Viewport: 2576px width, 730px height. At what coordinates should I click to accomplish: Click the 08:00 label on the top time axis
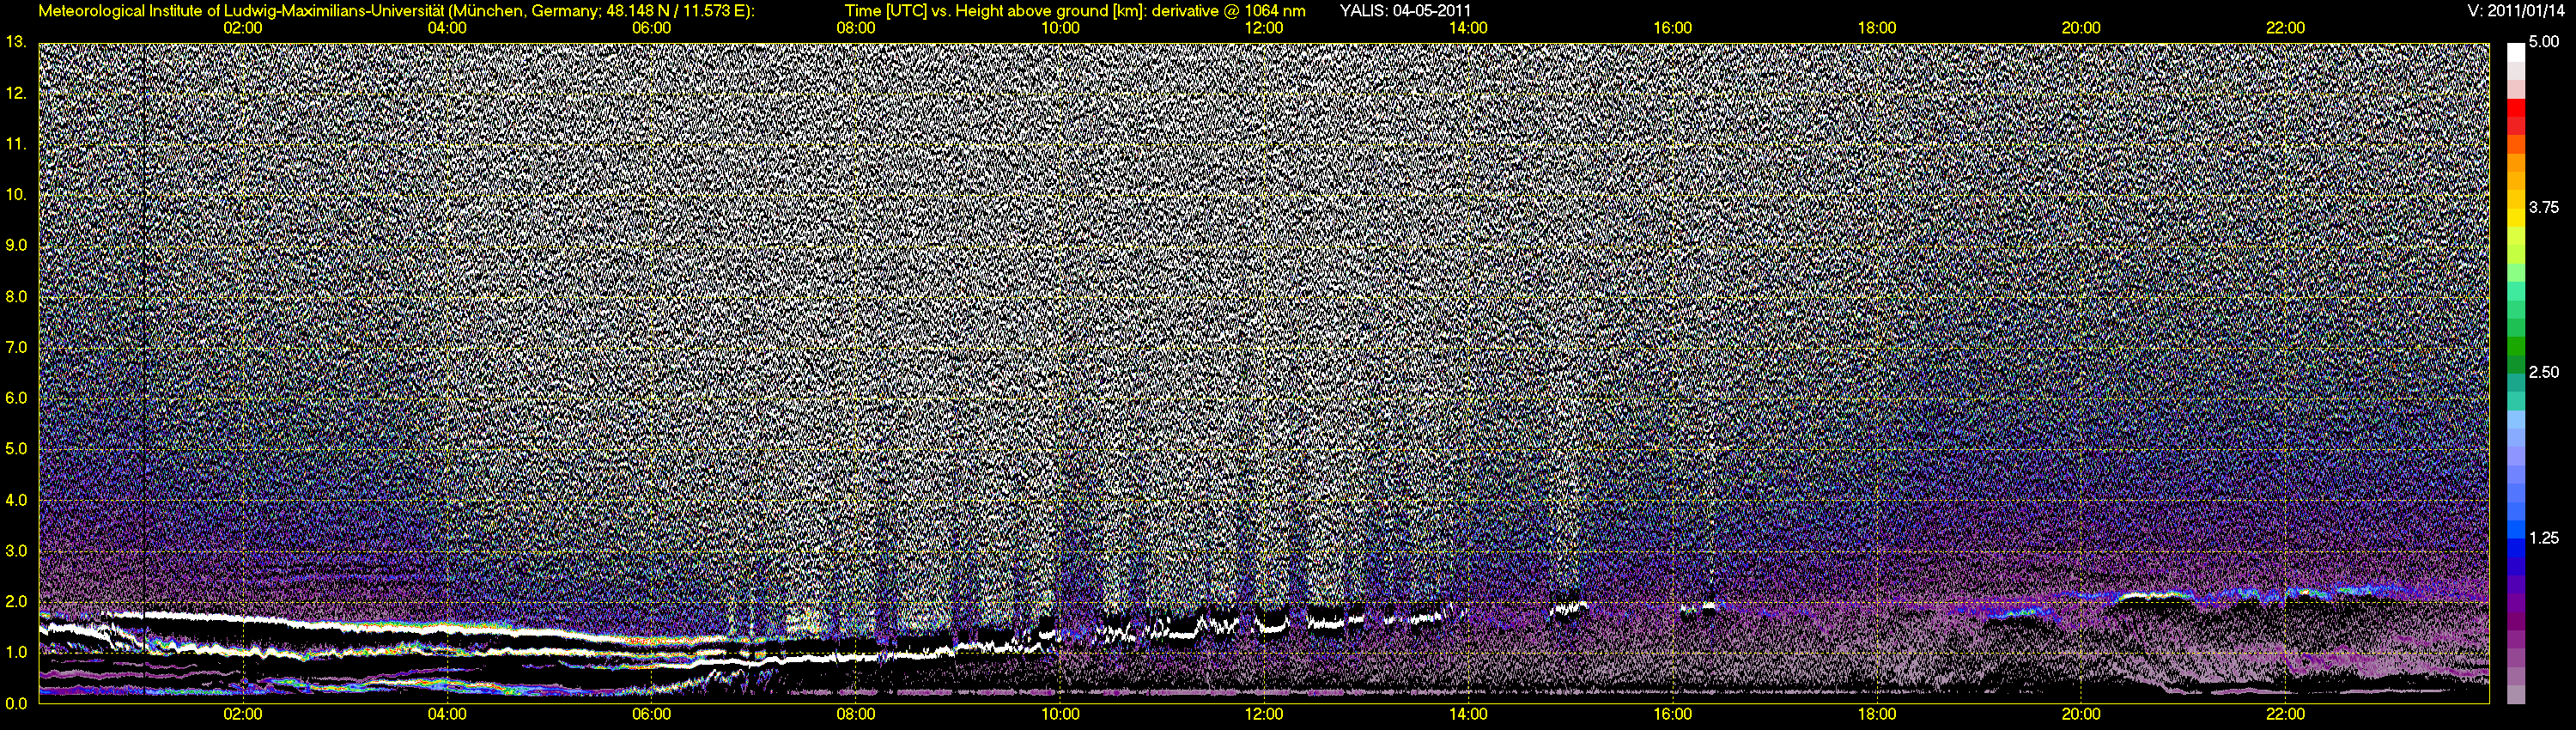tap(856, 28)
